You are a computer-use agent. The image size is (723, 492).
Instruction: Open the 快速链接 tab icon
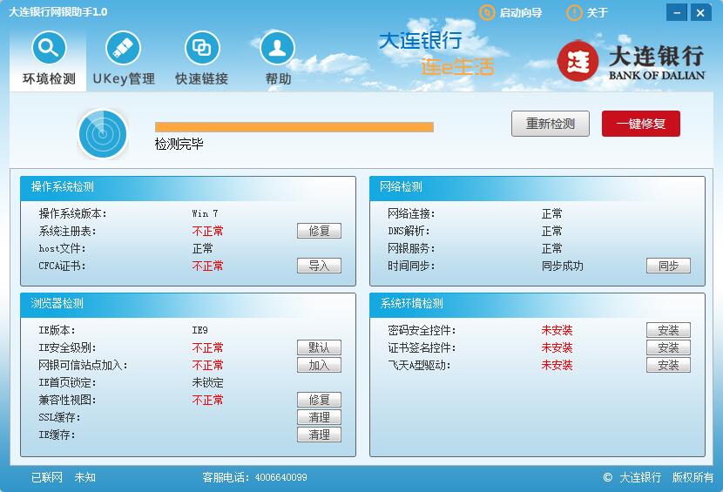click(x=201, y=49)
